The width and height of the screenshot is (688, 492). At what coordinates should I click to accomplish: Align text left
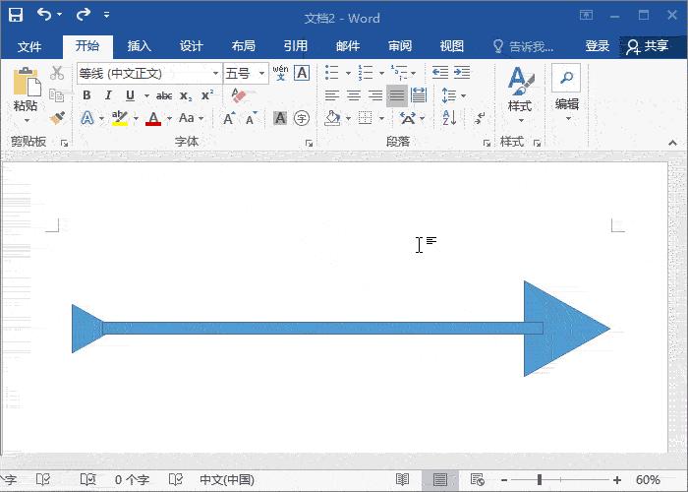coord(332,95)
